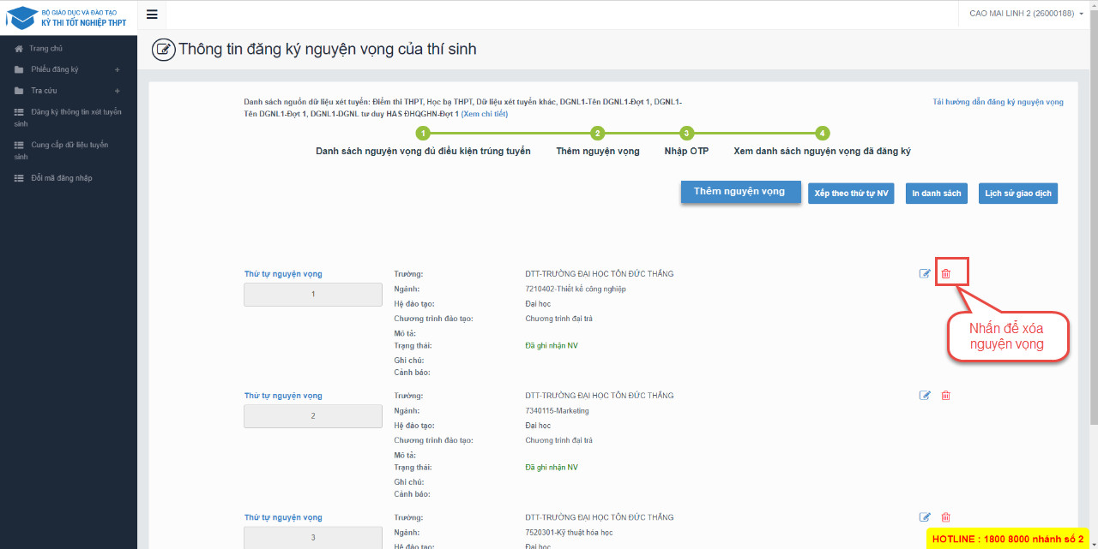Edit the first wish (Thiết kế công nghiệp)

(925, 274)
